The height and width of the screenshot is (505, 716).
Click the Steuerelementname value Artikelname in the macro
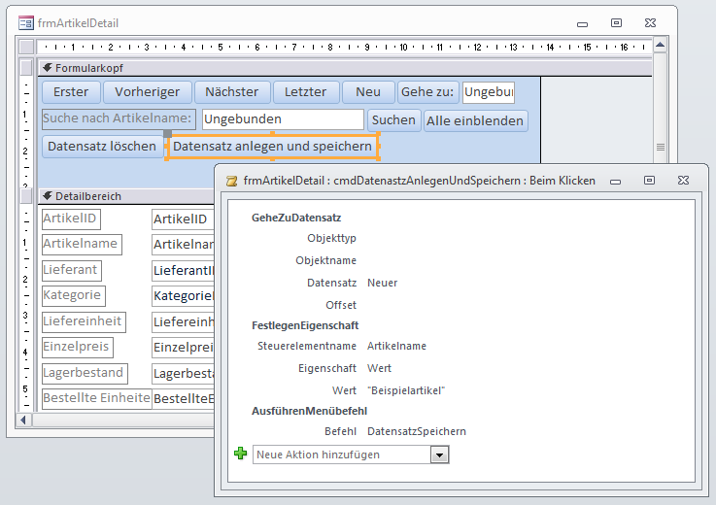[x=396, y=346]
